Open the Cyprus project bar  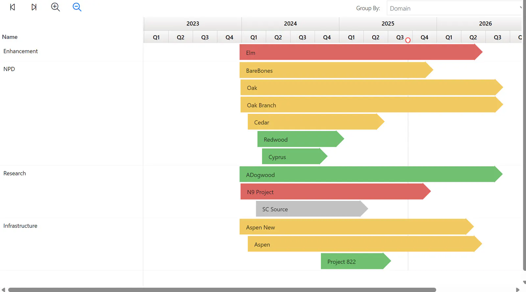(x=295, y=156)
